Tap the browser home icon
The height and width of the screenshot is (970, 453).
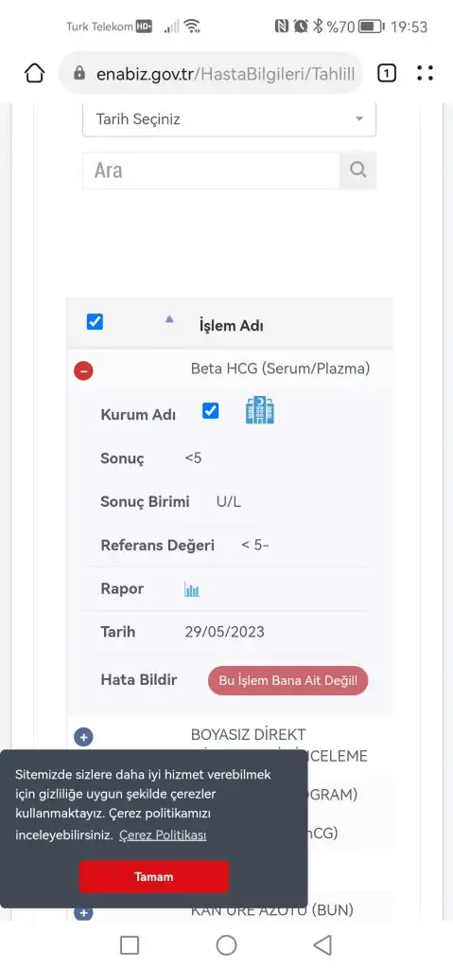pos(35,74)
